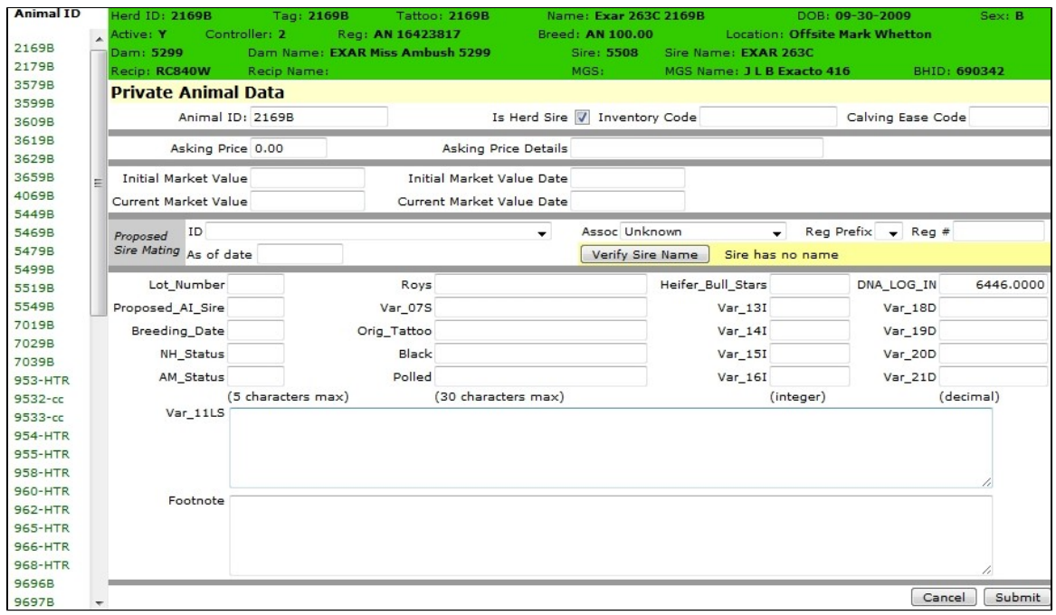
Task: Click the Asking Price field
Action: tap(289, 148)
